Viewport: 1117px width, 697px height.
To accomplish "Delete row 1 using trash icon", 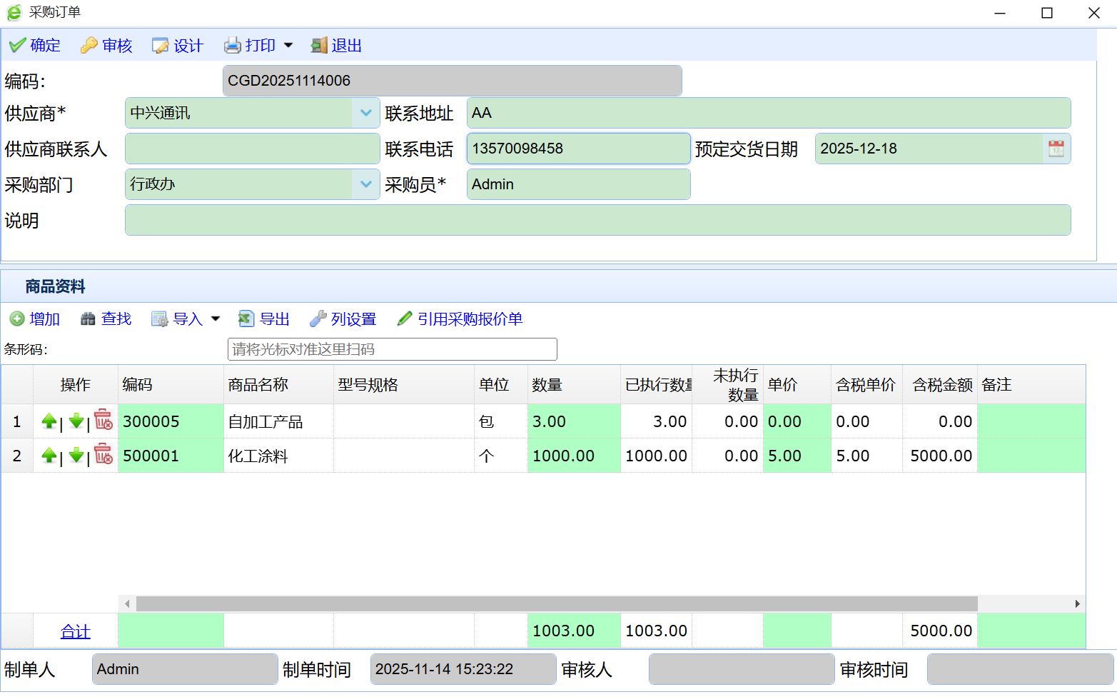I will pos(103,421).
